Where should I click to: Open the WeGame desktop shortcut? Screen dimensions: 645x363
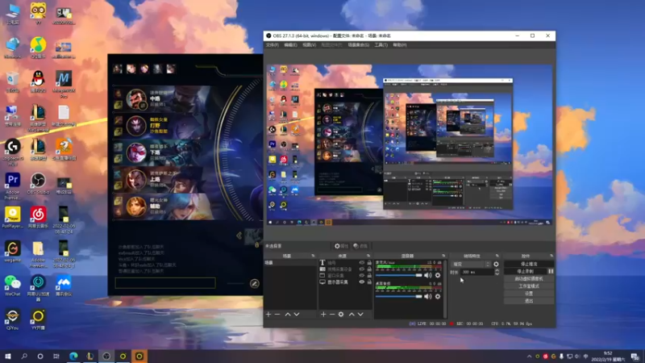(x=12, y=252)
